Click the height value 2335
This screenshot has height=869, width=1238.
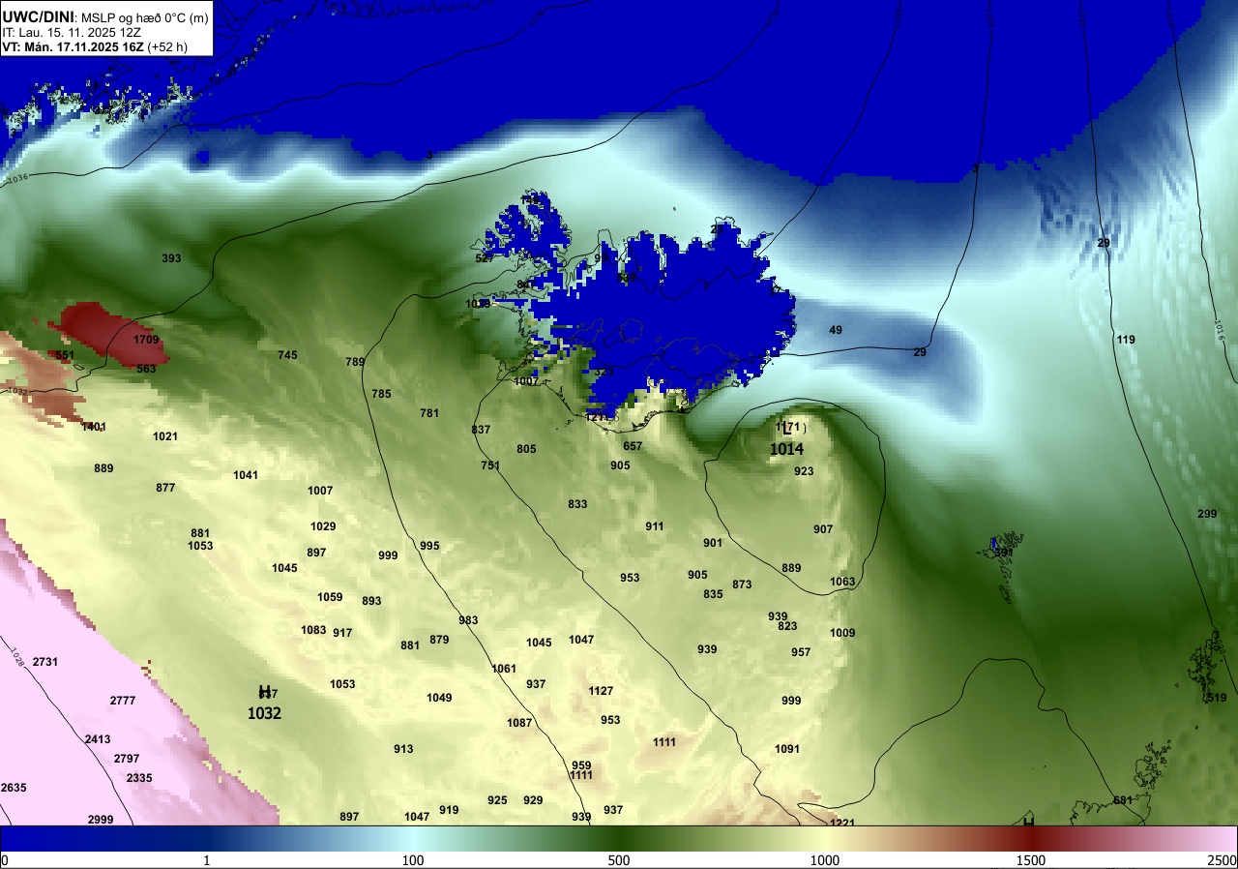click(x=139, y=778)
